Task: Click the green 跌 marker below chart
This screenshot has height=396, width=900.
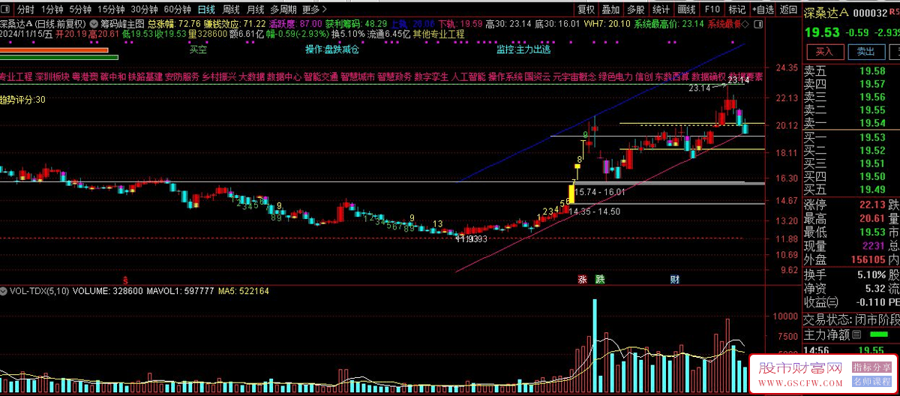Action: (599, 279)
